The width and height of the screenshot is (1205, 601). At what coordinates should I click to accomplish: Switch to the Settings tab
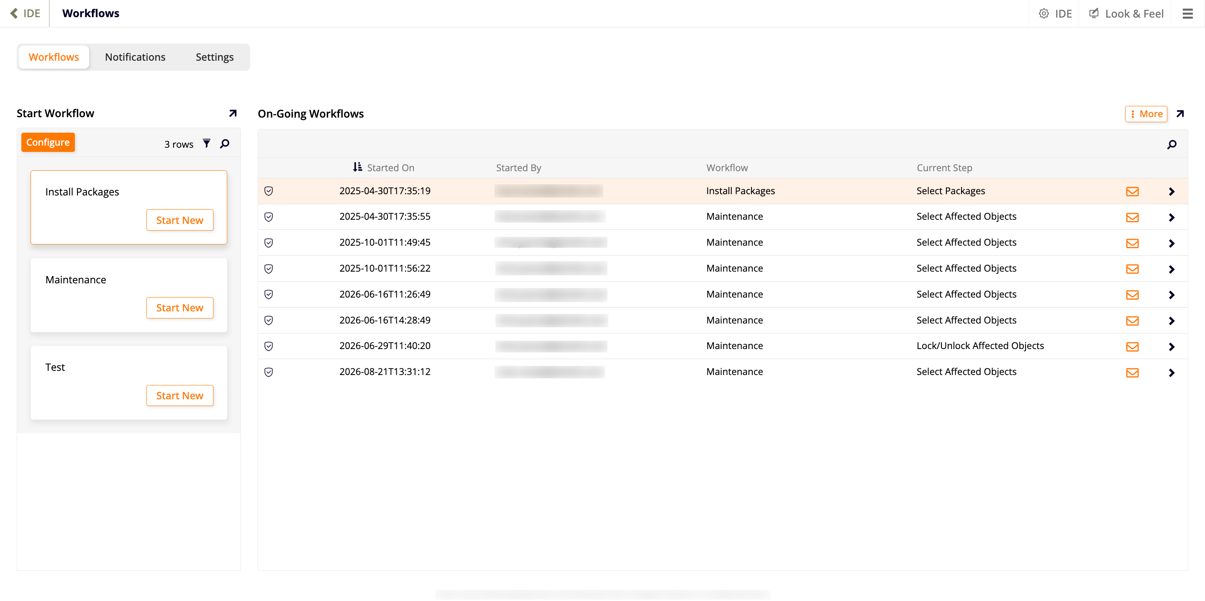(x=215, y=57)
